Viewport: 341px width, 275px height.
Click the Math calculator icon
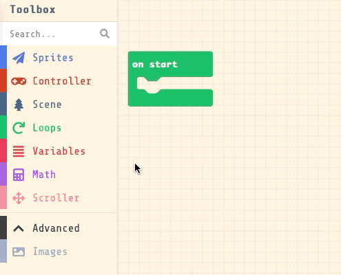(x=19, y=175)
